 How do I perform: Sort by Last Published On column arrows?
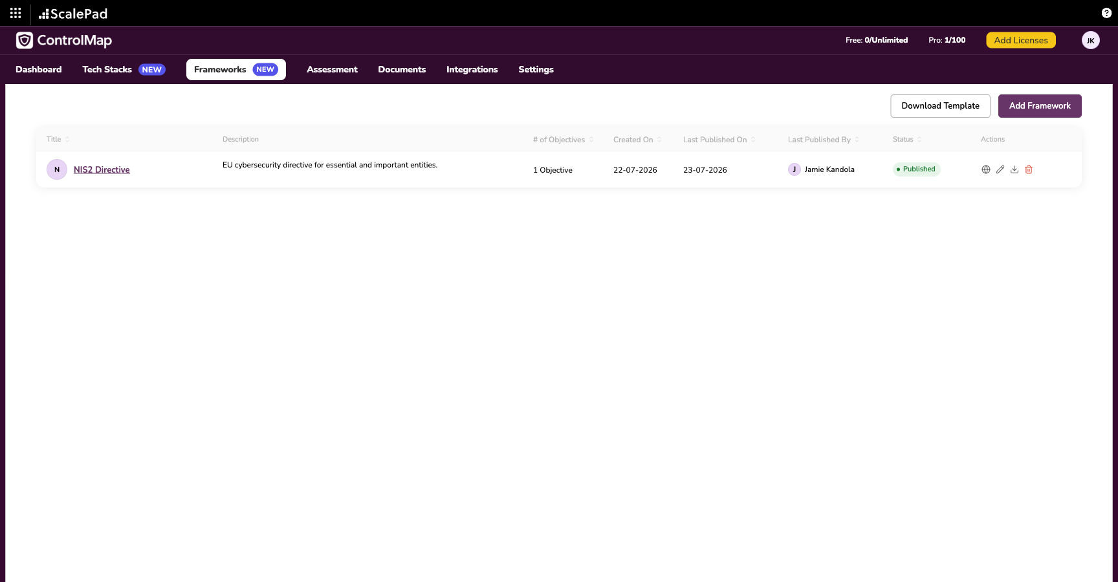click(x=753, y=140)
